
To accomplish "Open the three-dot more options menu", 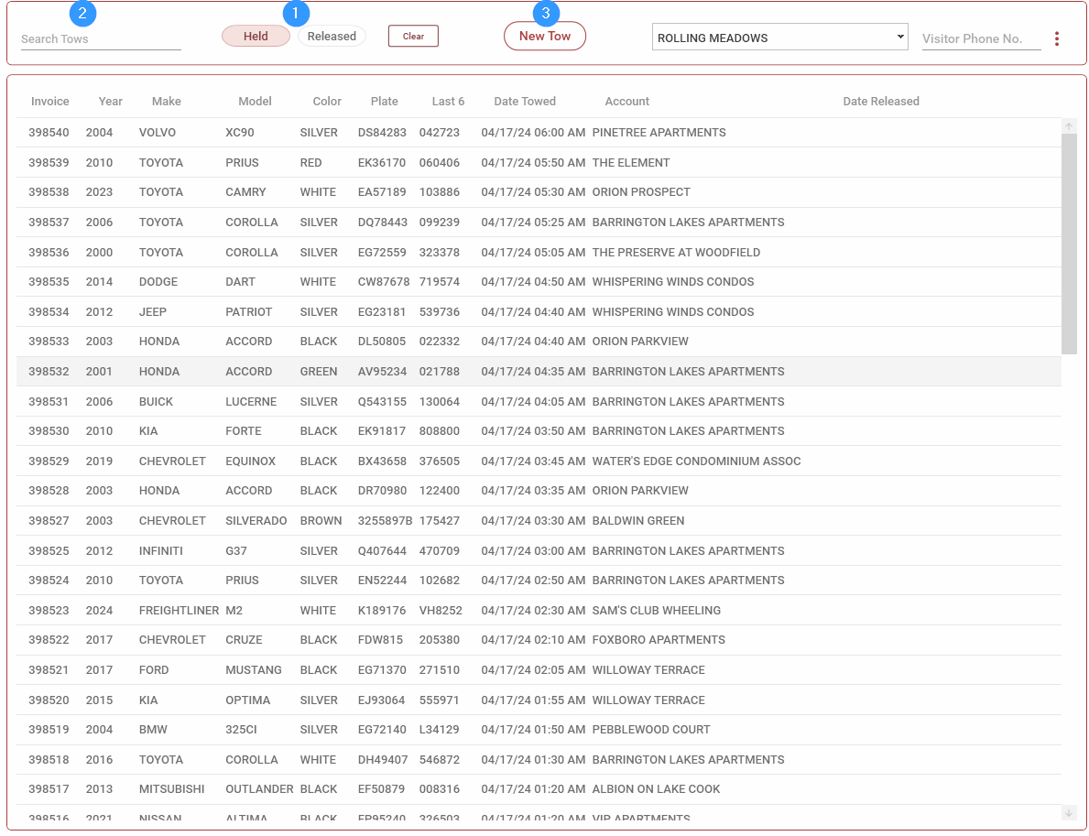I will 1057,38.
